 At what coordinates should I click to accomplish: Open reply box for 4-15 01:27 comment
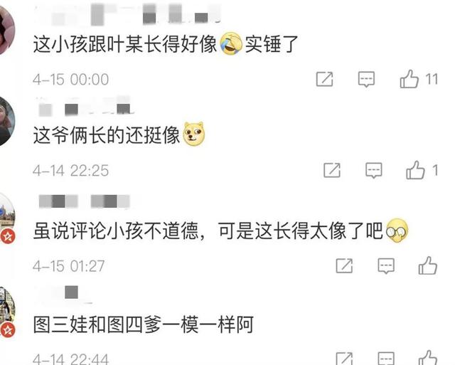386,265
